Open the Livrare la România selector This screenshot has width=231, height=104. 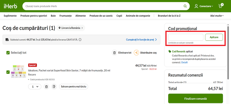click(x=71, y=28)
